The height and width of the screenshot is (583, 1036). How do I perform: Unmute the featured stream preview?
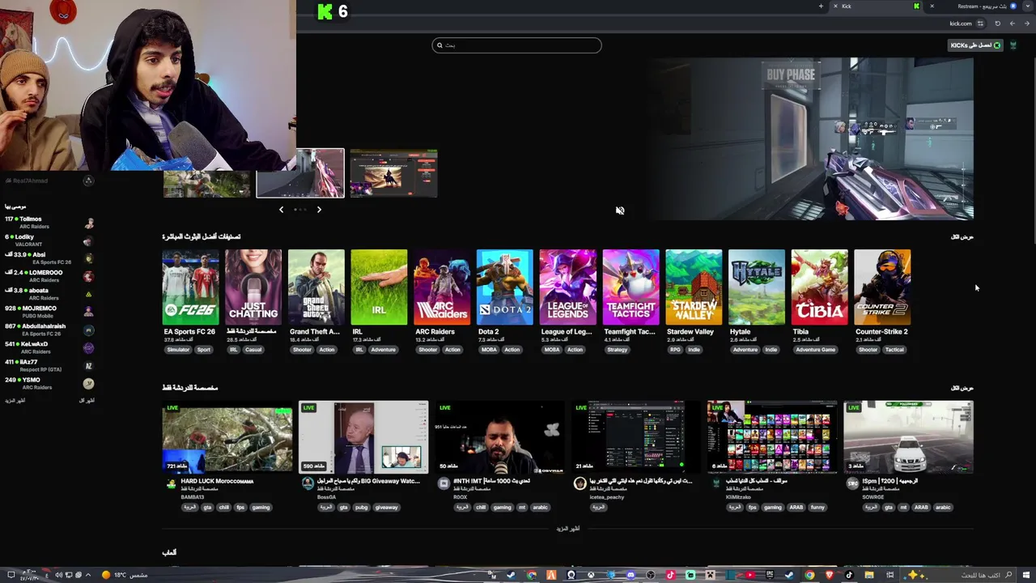pos(620,211)
